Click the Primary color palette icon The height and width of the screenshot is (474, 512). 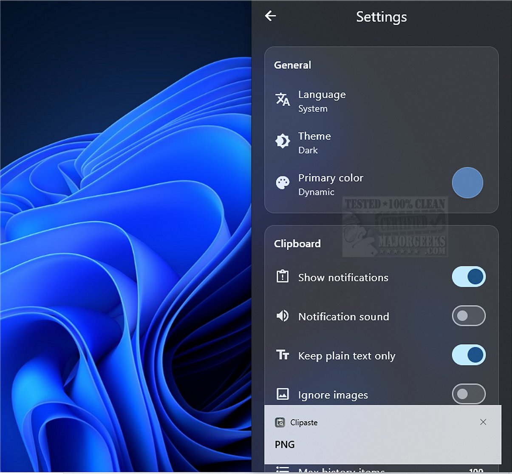pos(282,183)
